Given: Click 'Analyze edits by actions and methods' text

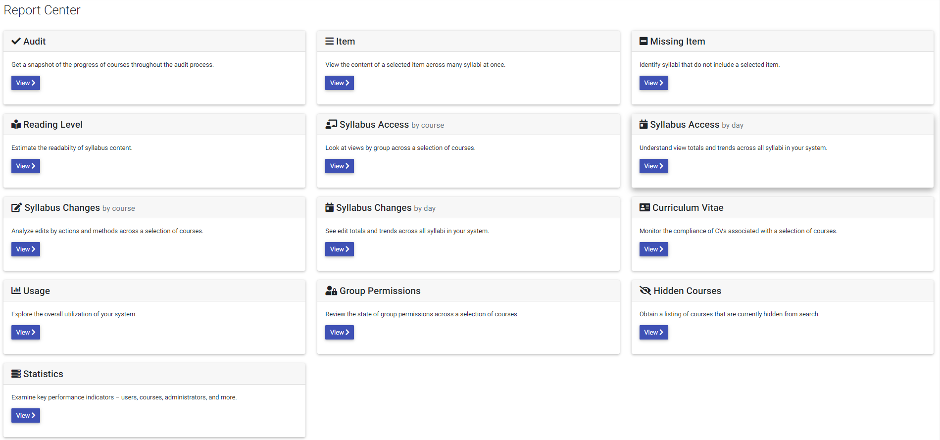Looking at the screenshot, I should coord(107,231).
